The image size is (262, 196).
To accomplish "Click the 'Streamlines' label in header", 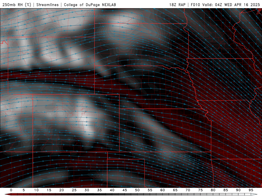I will click(x=47, y=5).
